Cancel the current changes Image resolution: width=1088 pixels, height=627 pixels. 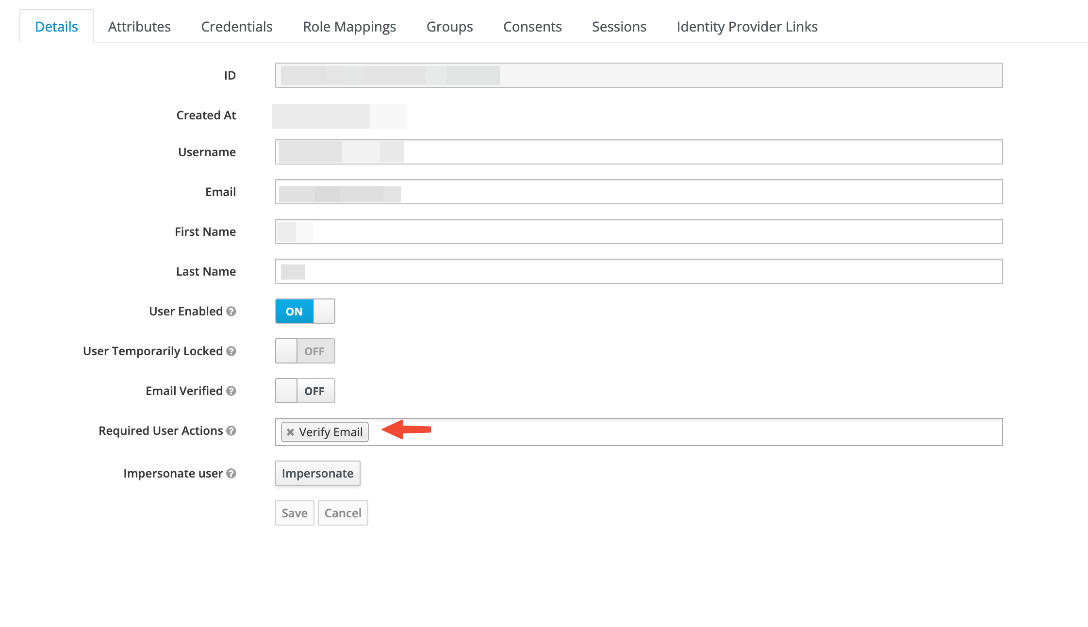tap(343, 513)
